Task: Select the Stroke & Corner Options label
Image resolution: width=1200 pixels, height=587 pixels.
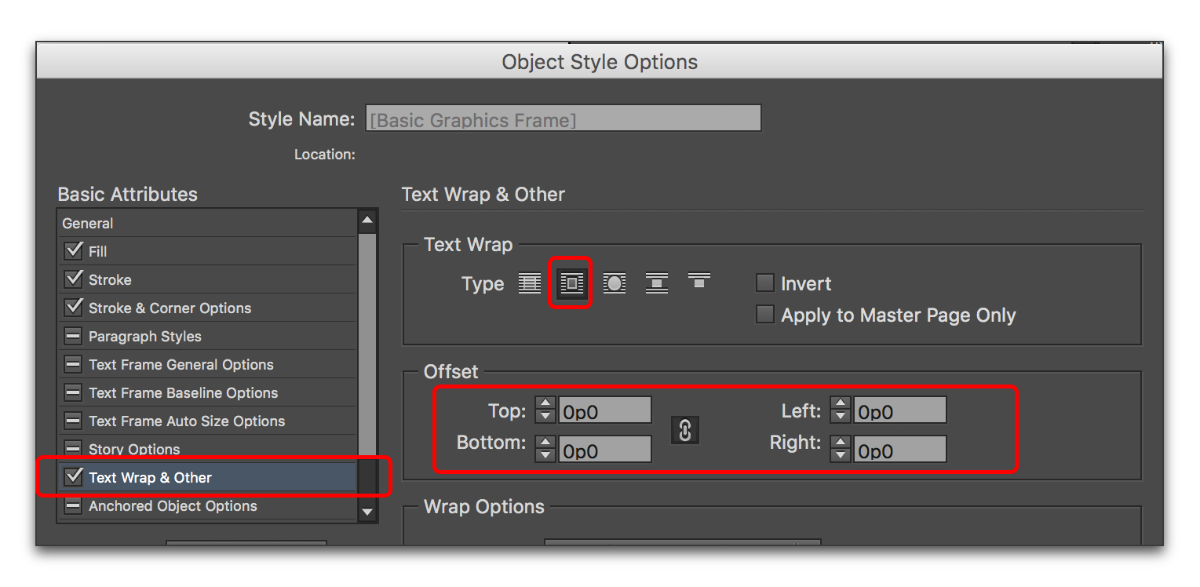Action: click(170, 308)
